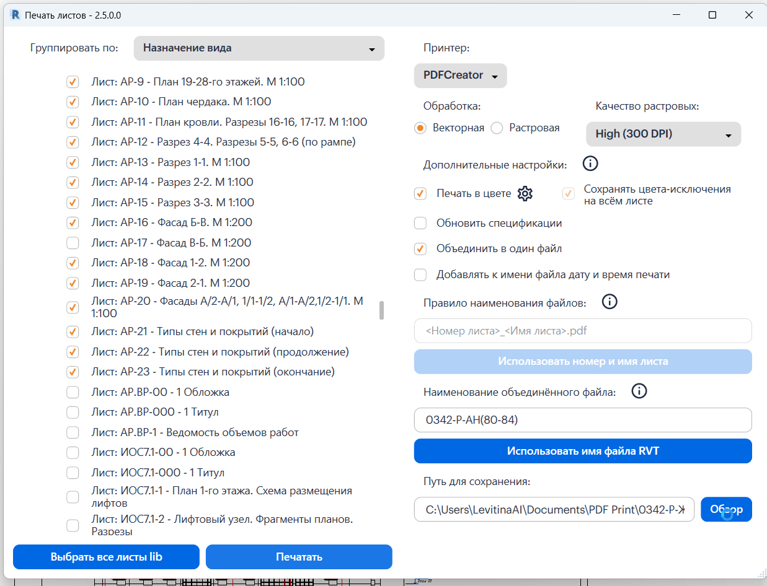The width and height of the screenshot is (767, 586).
Task: Click text Лист: АР-15 - Разрез 3-3
Action: coord(172,203)
